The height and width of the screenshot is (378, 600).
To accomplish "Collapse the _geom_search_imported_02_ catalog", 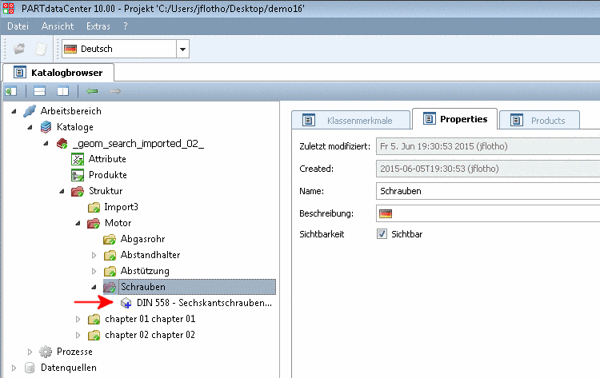I will pos(46,143).
